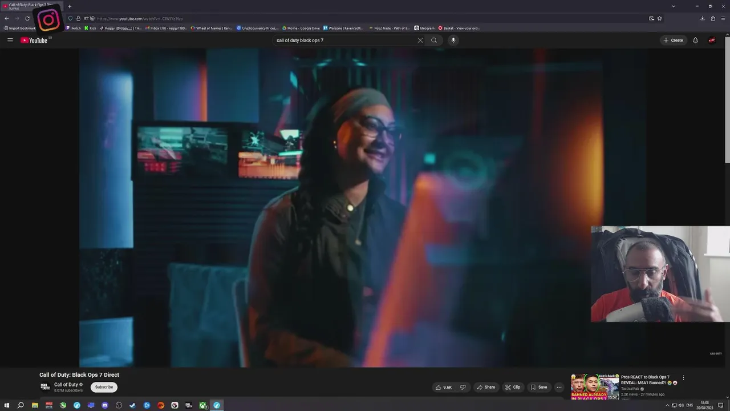Screen dimensions: 730x411
Task: Open browser downloads icon
Action: coord(703,18)
